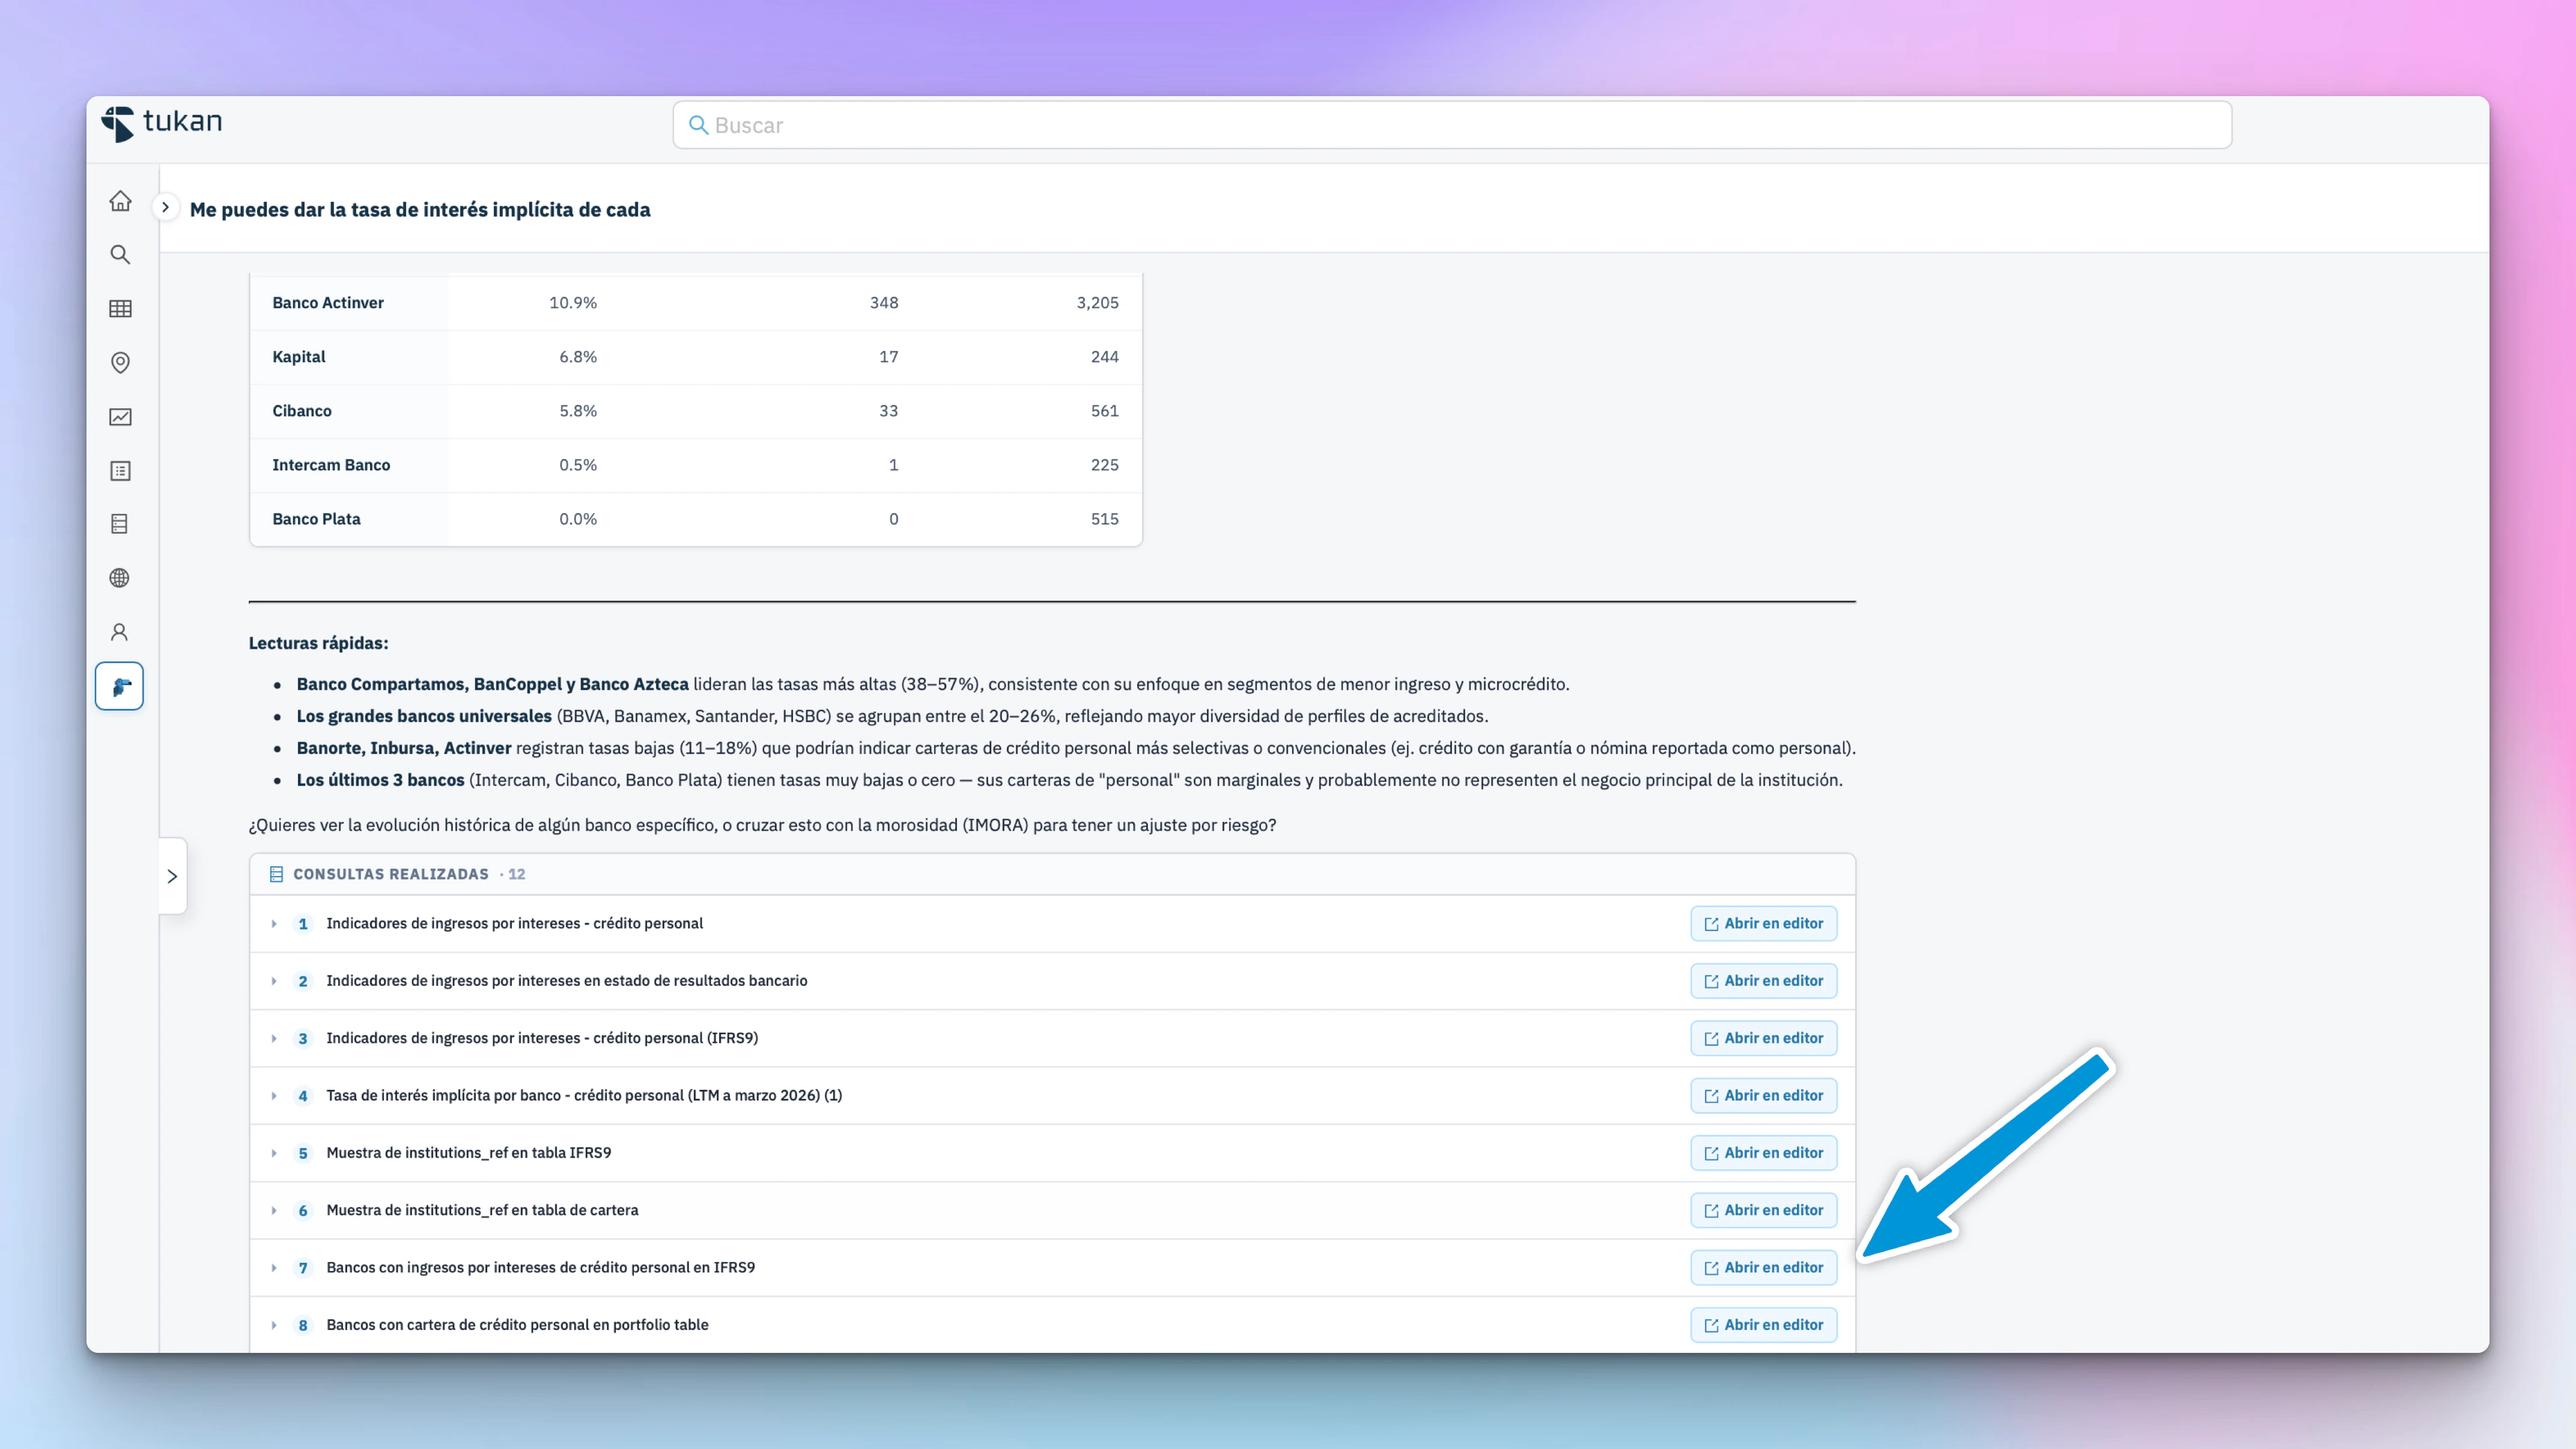The image size is (2576, 1449).
Task: Open query 3 in editor
Action: pos(1763,1038)
